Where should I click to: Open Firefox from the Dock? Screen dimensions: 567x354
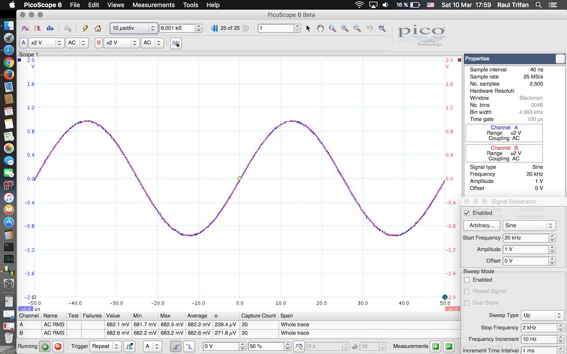click(8, 75)
